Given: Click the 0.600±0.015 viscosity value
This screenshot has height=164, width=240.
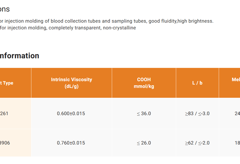Looking at the screenshot, I should click(x=71, y=113).
